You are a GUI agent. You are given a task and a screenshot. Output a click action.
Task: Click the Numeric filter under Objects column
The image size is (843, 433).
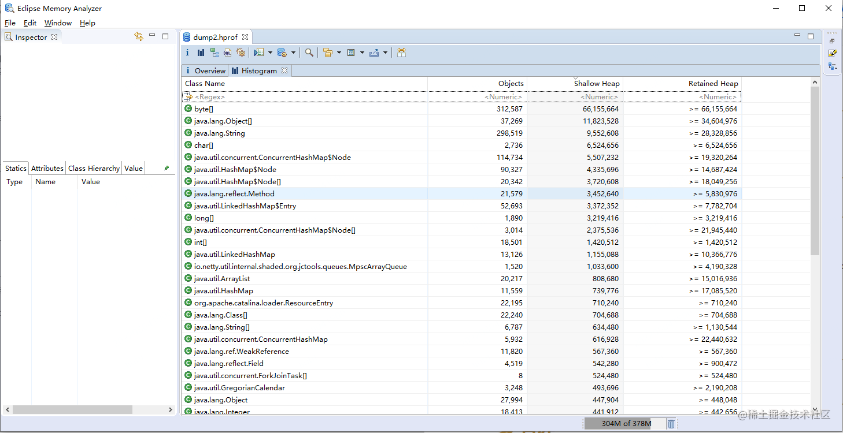click(x=478, y=97)
